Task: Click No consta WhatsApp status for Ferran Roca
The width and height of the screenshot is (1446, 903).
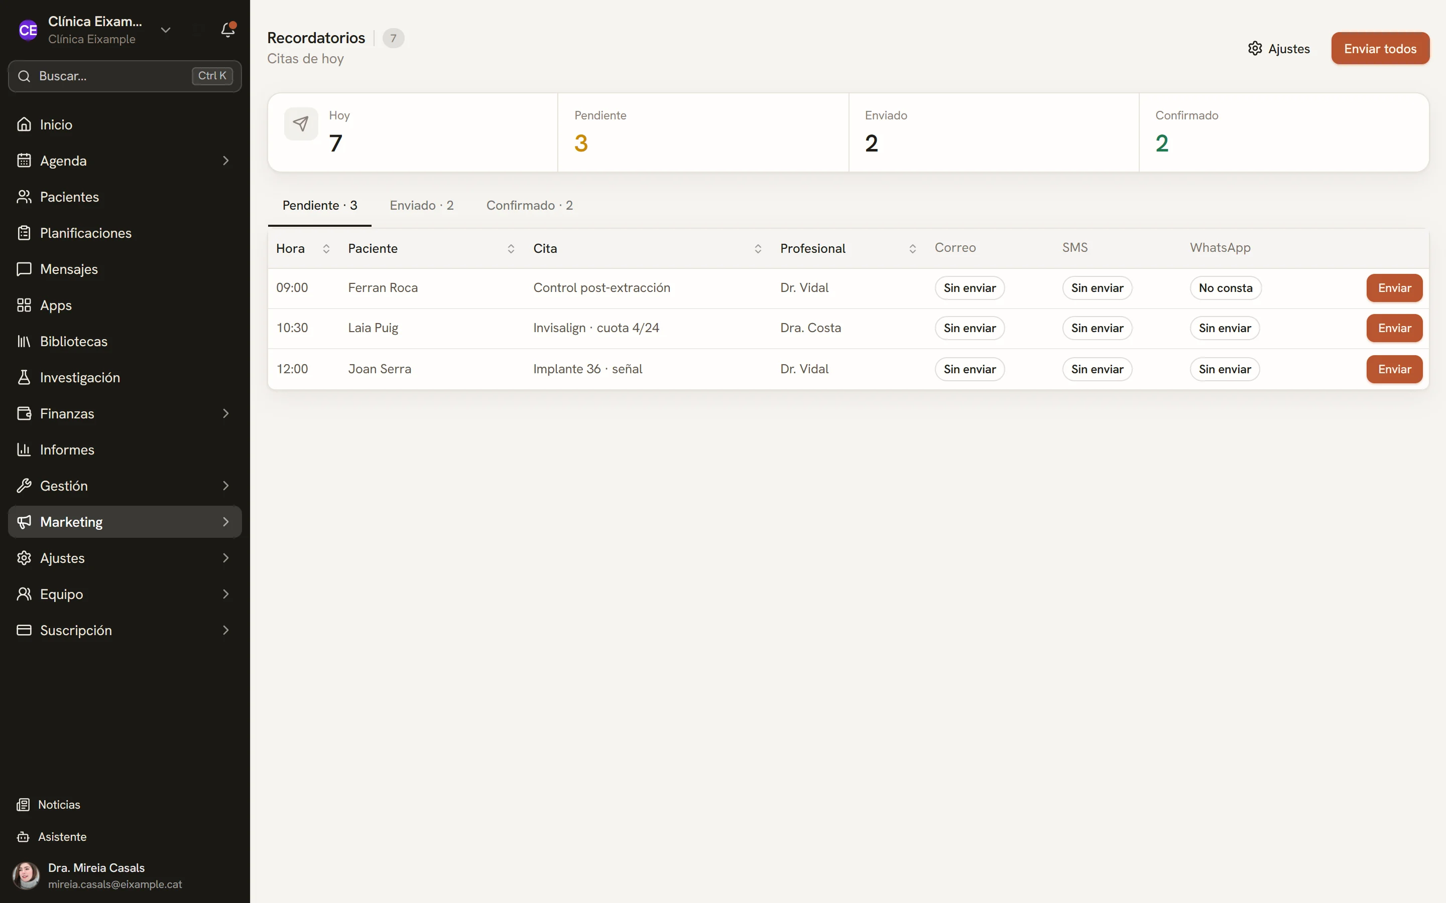Action: [x=1225, y=288]
